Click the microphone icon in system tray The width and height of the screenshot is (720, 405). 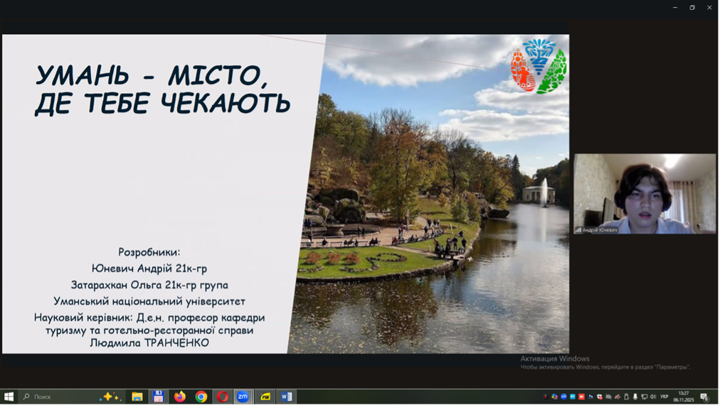click(635, 396)
